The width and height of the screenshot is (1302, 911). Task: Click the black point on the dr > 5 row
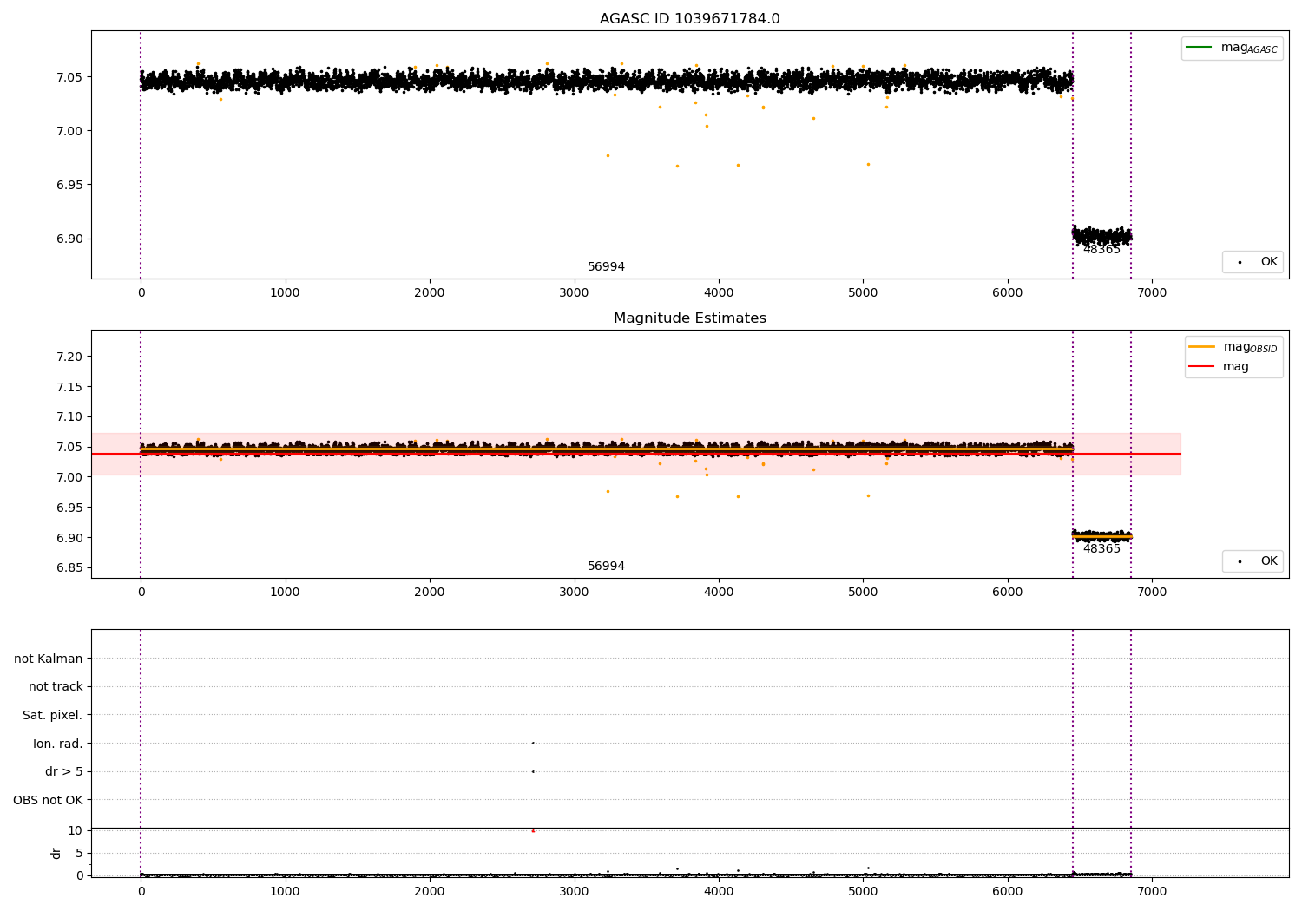533,771
